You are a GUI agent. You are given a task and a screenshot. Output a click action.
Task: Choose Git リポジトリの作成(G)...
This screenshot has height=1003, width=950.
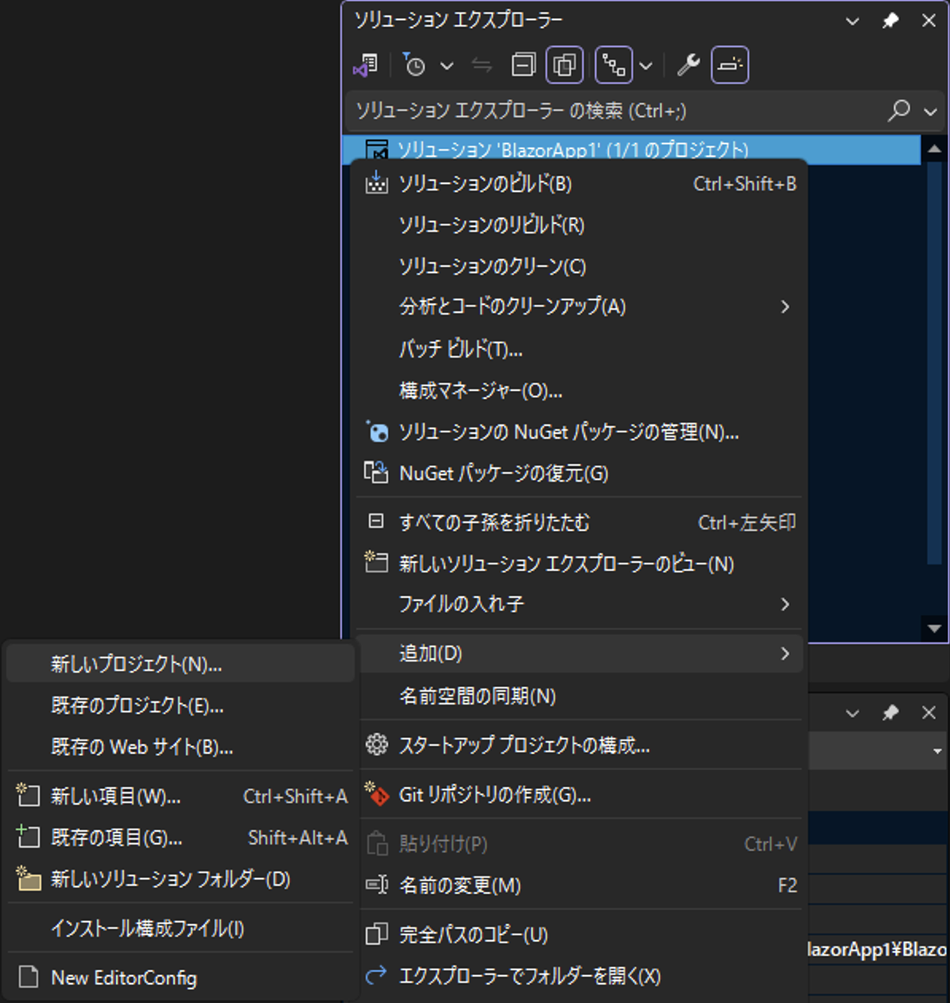581,794
